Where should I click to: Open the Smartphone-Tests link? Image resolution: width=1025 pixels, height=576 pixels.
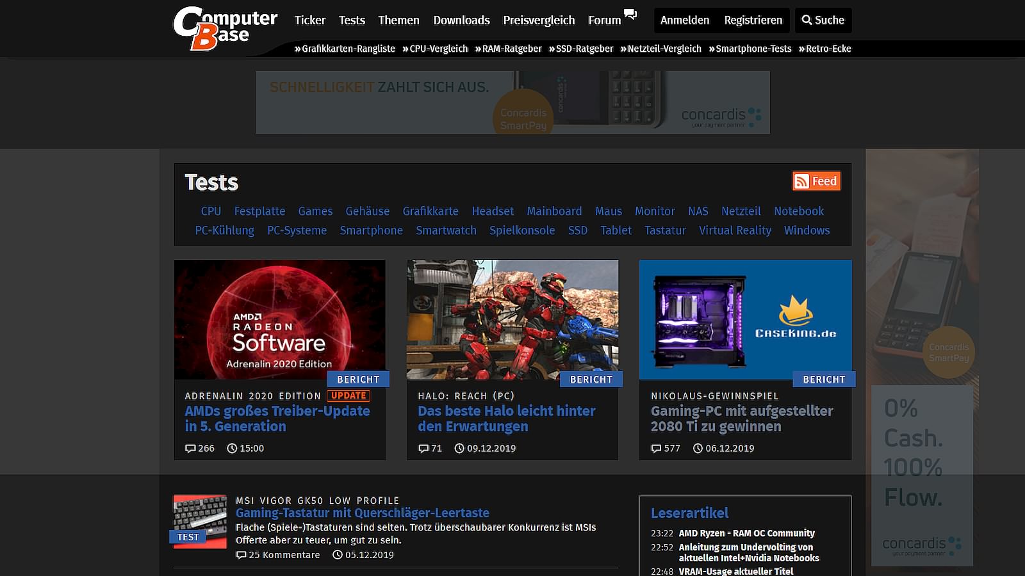[750, 49]
